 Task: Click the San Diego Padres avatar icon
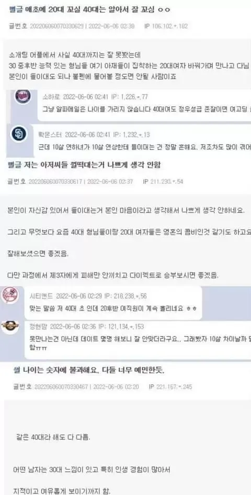[x=19, y=134]
